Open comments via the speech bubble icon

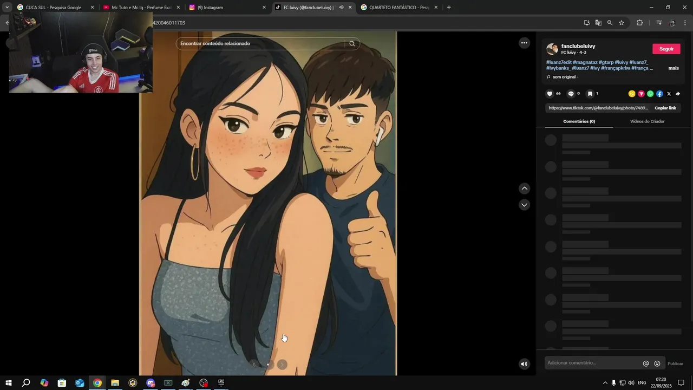coord(571,94)
